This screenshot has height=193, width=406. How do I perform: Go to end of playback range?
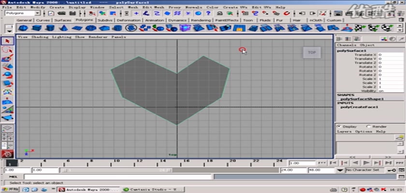coord(400,163)
